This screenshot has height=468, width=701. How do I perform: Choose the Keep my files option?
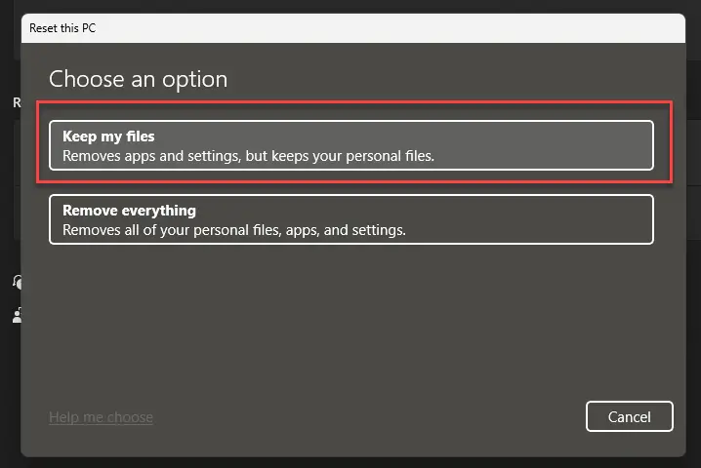click(x=350, y=145)
